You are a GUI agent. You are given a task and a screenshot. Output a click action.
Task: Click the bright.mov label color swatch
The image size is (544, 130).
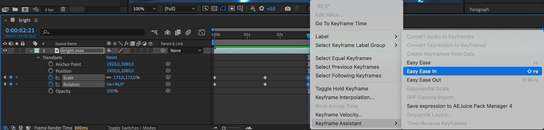[x=37, y=50]
